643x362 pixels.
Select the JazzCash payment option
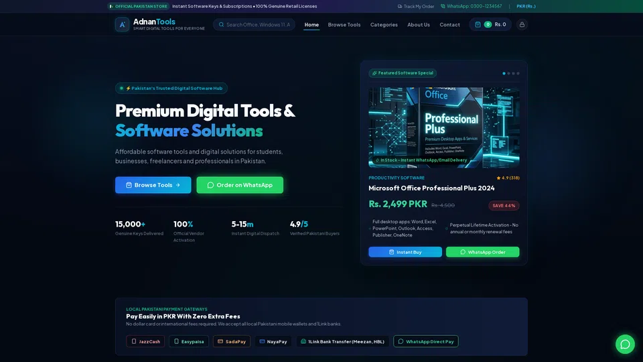[145, 341]
